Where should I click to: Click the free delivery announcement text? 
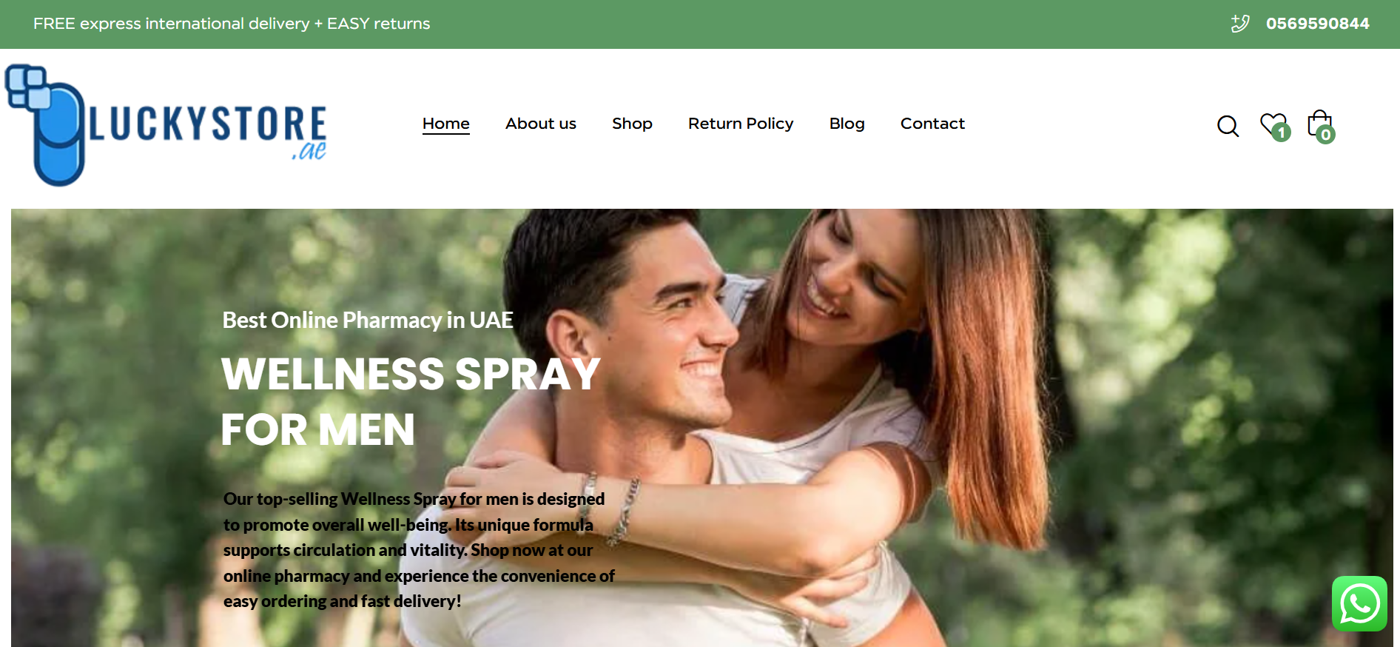pyautogui.click(x=232, y=24)
